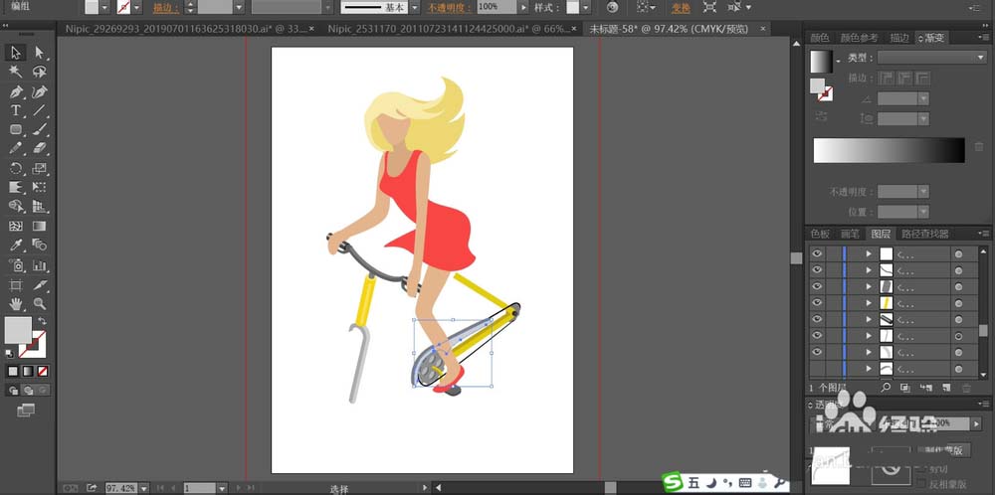
Task: Select the Eyedropper tool
Action: point(16,245)
